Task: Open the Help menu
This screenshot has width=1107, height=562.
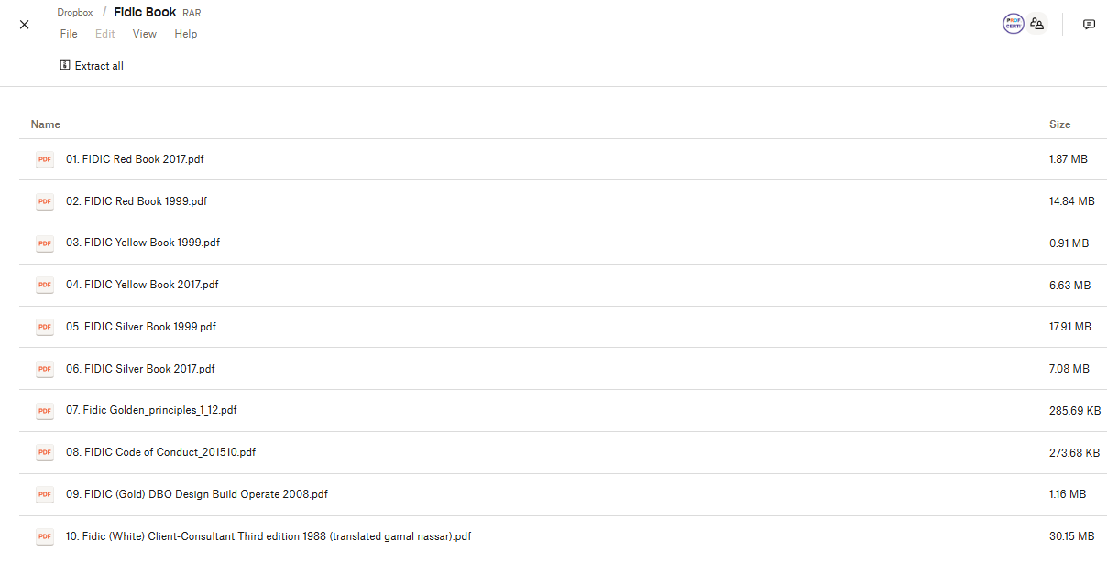Action: tap(186, 34)
